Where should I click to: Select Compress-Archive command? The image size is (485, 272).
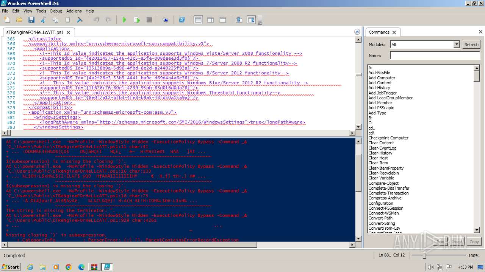(x=385, y=198)
